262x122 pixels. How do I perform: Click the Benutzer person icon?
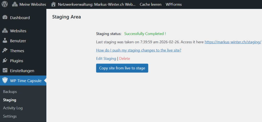(x=5, y=41)
